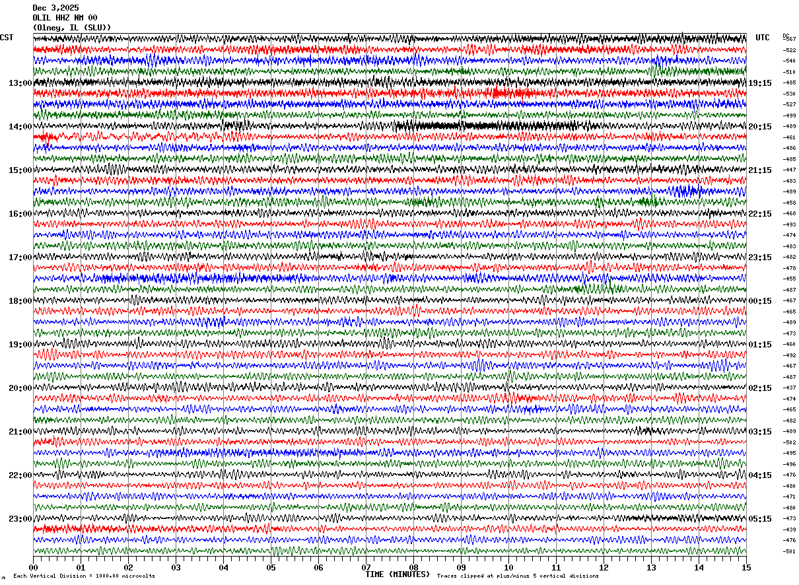This screenshot has height=585, width=799.
Task: Click minute axis tick label '08'
Action: (x=413, y=567)
